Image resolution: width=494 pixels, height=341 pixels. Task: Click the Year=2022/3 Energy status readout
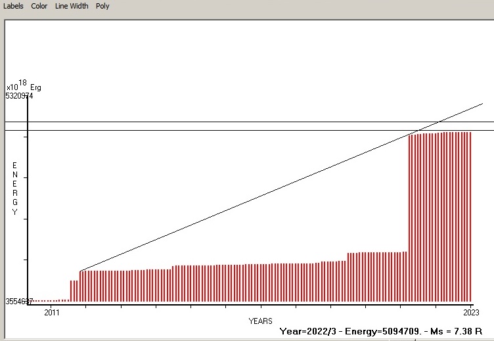pos(381,332)
